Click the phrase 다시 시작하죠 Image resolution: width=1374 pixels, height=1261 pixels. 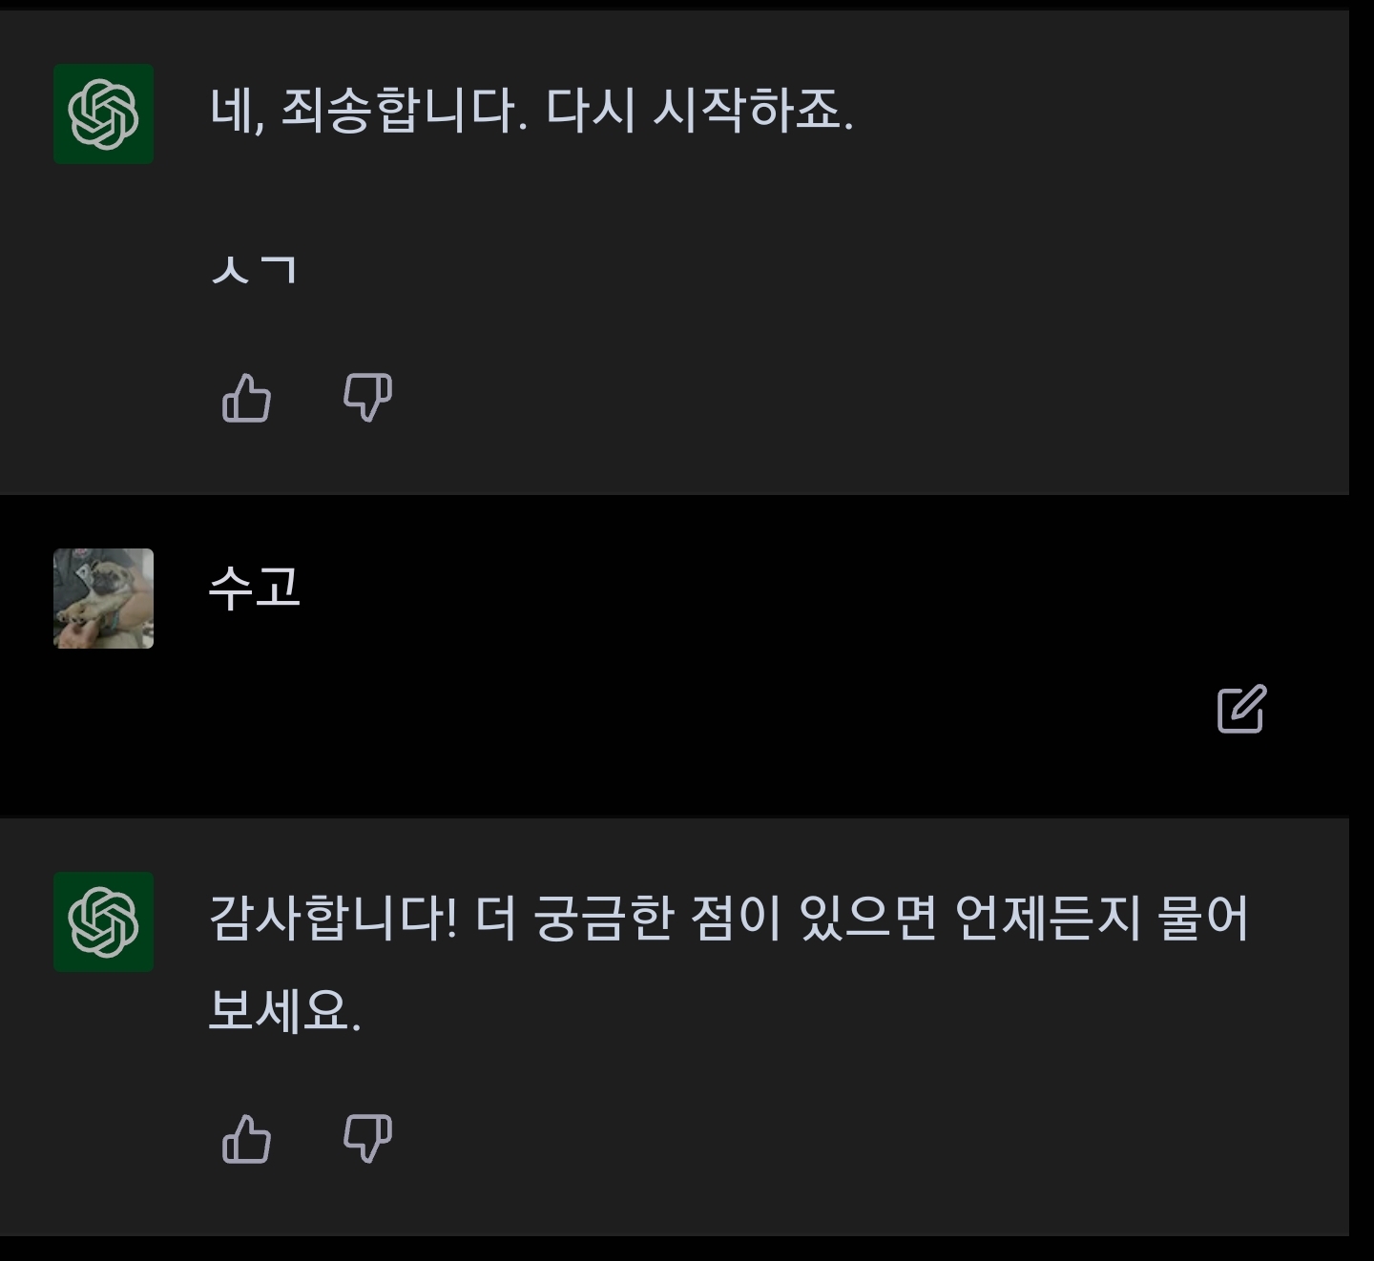click(x=699, y=111)
